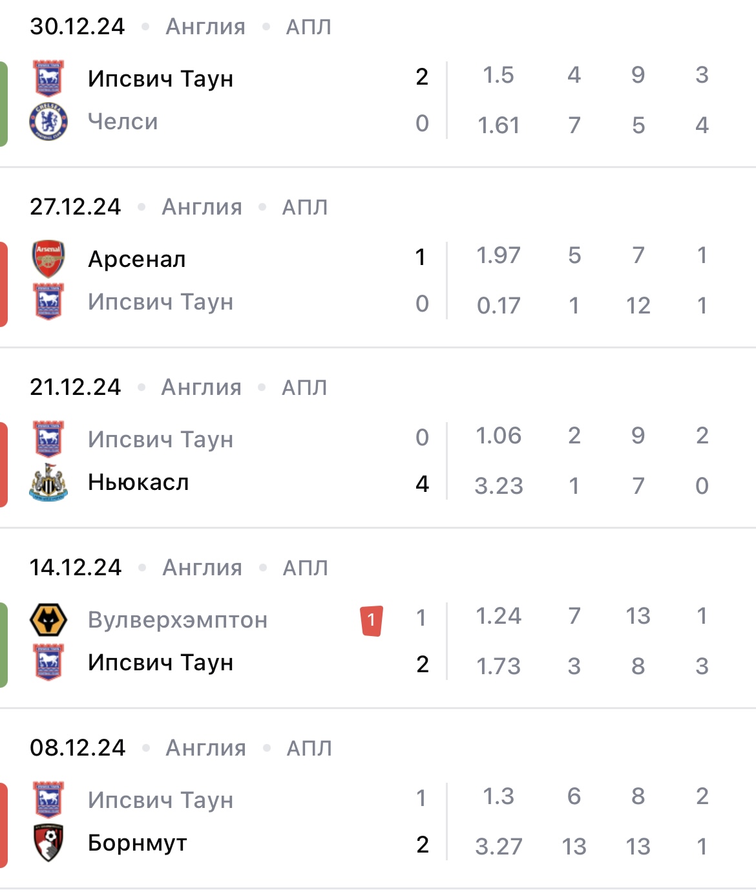Image resolution: width=756 pixels, height=892 pixels.
Task: Click Bournemouth xG value 3.27
Action: 498,846
